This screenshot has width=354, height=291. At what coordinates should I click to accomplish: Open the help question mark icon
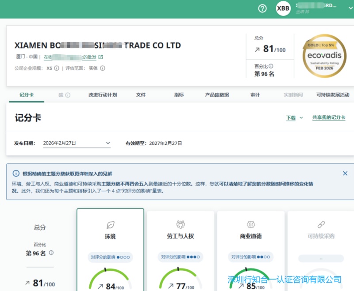[x=262, y=8]
